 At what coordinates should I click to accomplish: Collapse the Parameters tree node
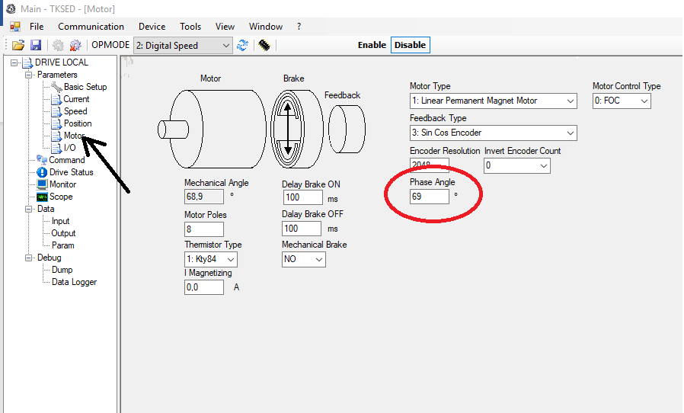(x=29, y=75)
